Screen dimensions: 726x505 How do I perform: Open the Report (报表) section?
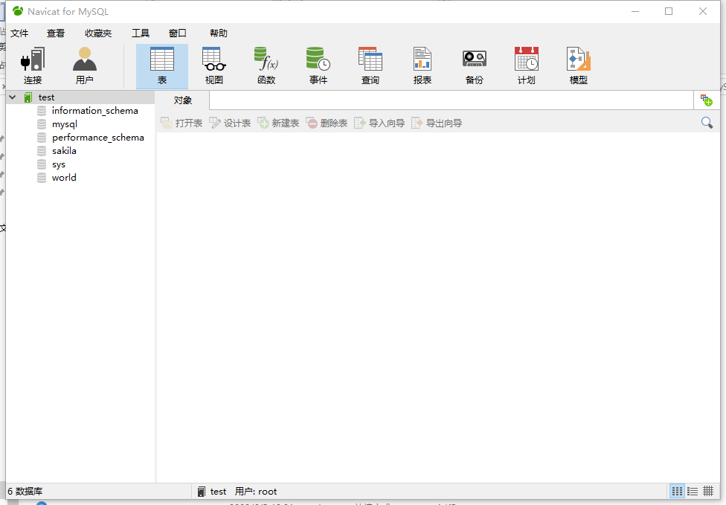pos(423,66)
